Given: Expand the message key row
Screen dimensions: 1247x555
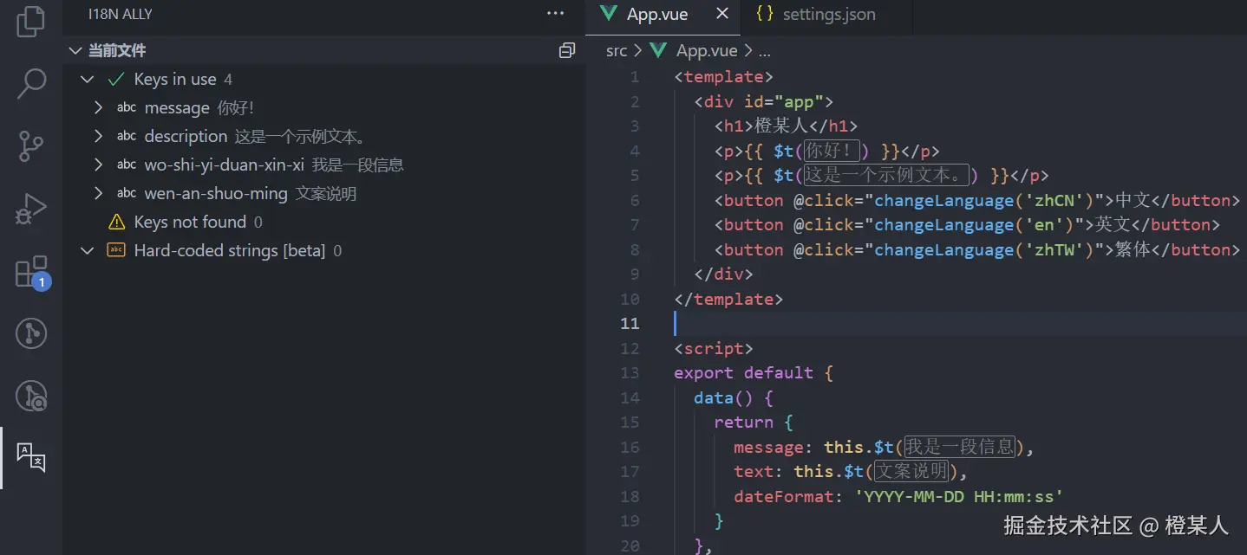Looking at the screenshot, I should (x=98, y=108).
